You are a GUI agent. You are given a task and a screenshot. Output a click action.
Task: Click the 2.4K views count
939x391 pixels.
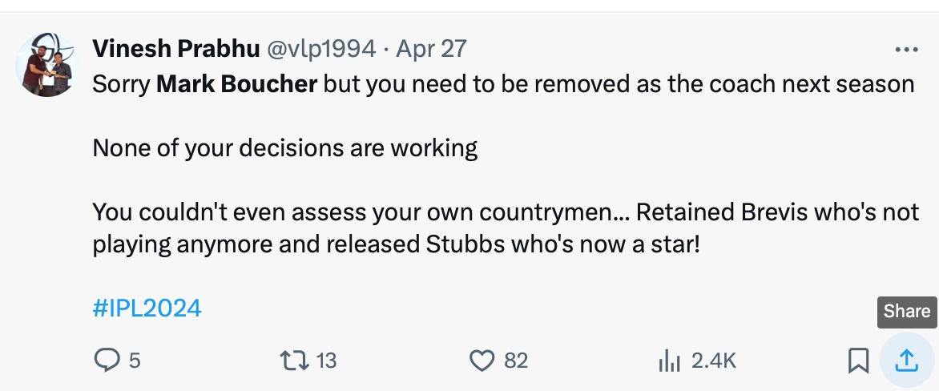pyautogui.click(x=713, y=361)
